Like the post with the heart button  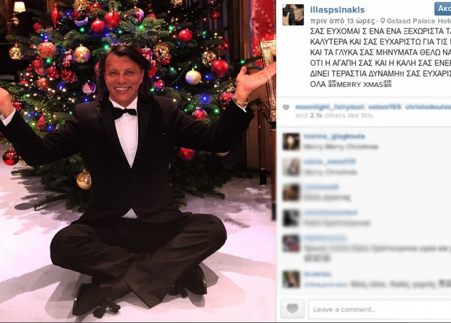coord(292,309)
